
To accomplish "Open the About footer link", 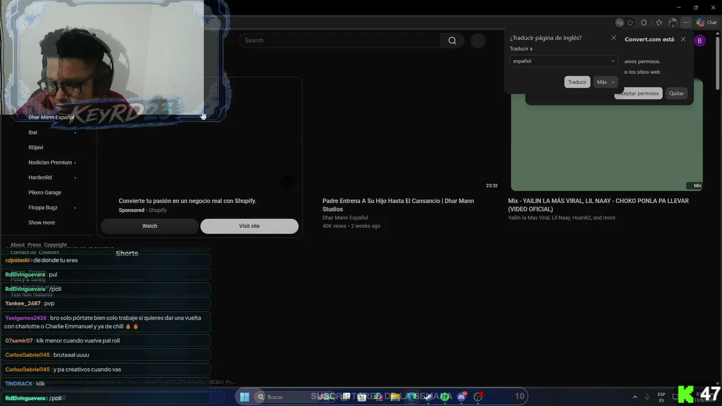I will (x=17, y=245).
